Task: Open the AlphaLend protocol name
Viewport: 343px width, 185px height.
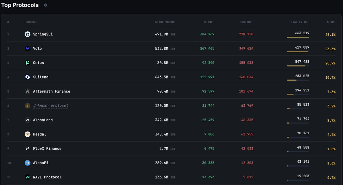Action: click(43, 120)
